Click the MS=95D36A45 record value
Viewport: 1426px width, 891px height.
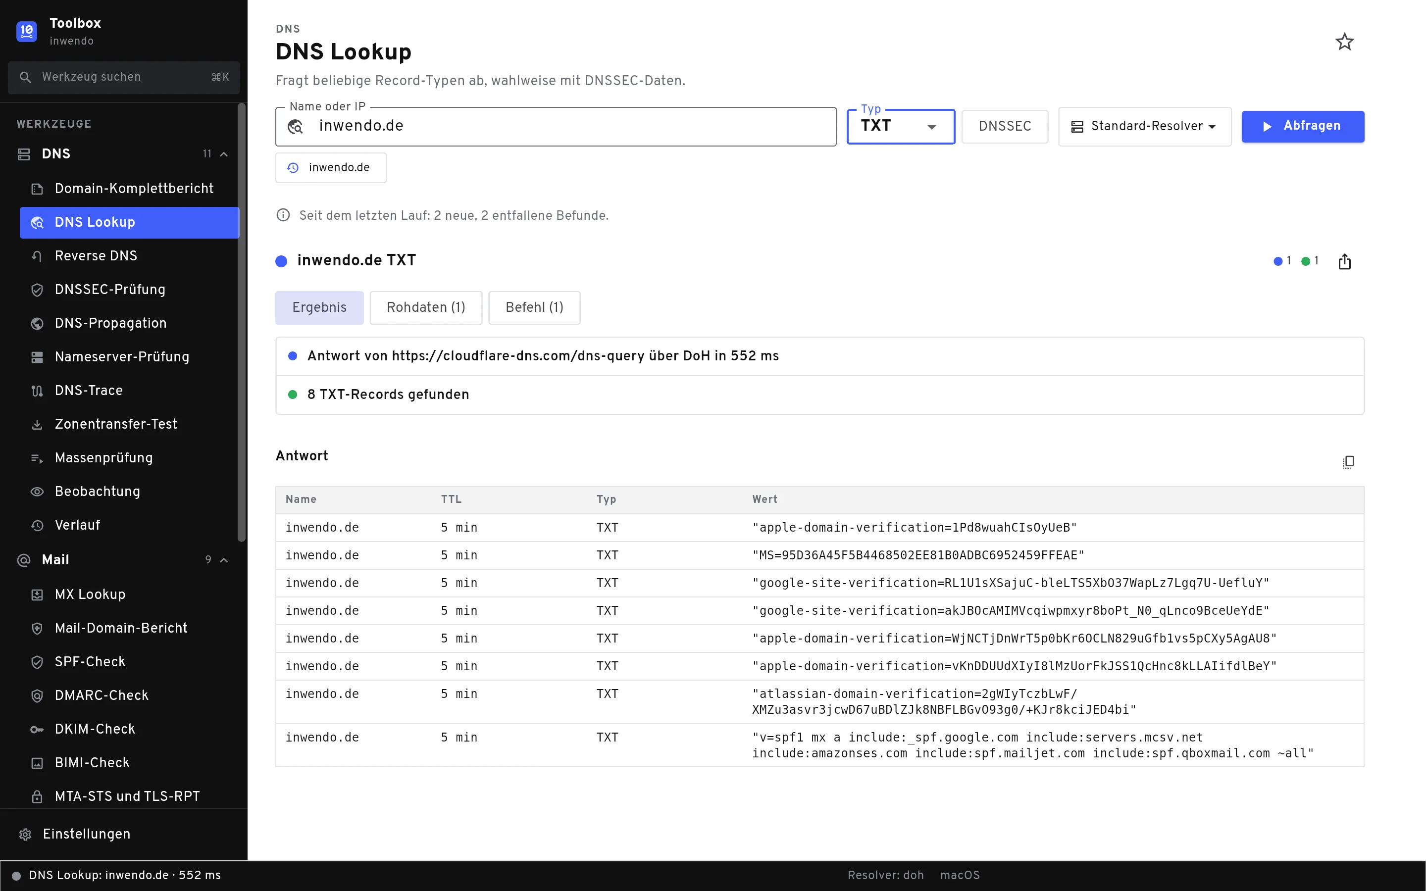click(x=917, y=555)
